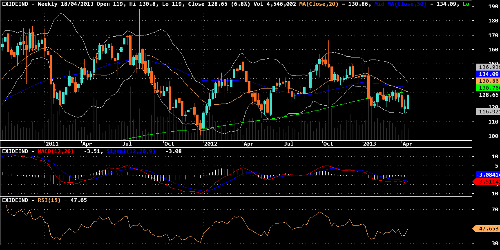Click the Oct label of year 2012
The width and height of the screenshot is (500, 250).
[328, 144]
